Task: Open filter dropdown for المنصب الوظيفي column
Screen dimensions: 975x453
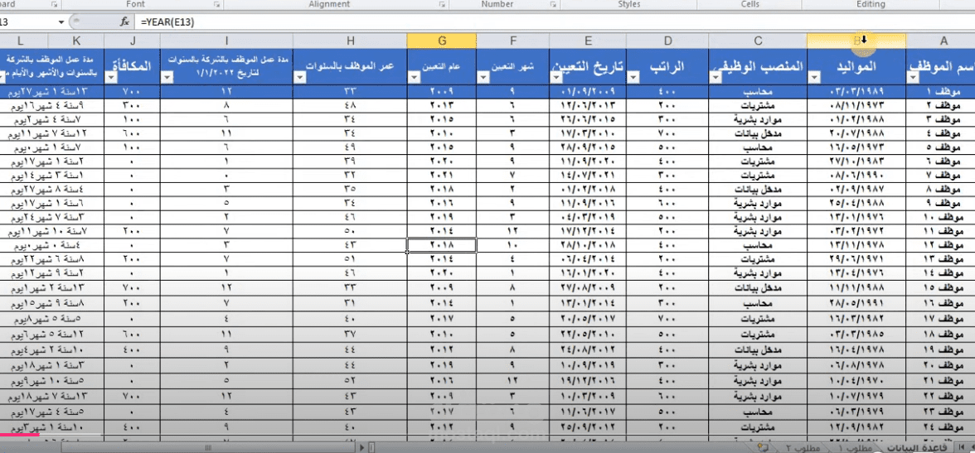Action: click(x=715, y=78)
